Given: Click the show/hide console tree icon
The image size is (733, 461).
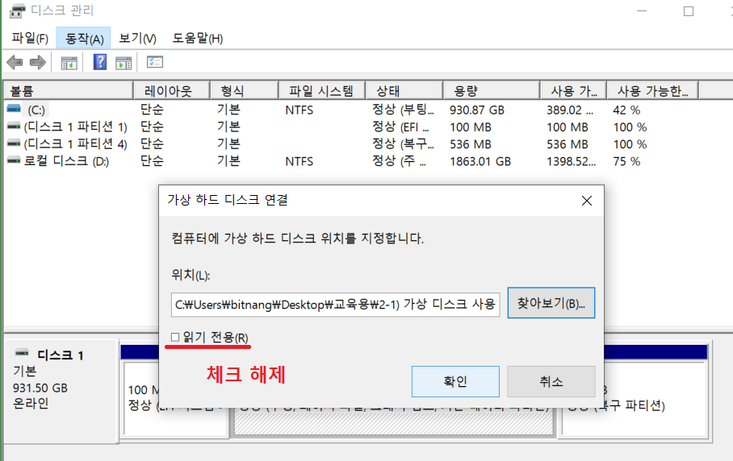Looking at the screenshot, I should coord(69,63).
